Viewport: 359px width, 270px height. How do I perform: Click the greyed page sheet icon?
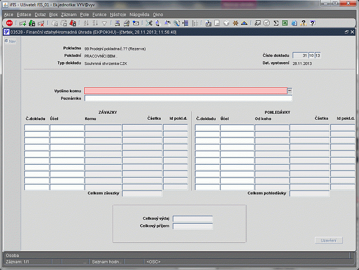tap(217, 23)
